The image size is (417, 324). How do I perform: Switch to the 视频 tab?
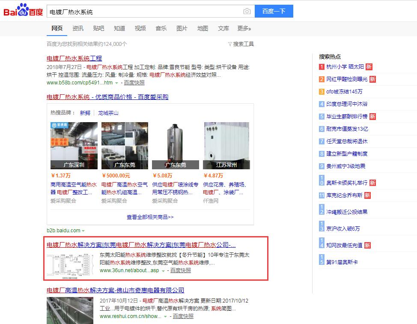[140, 29]
